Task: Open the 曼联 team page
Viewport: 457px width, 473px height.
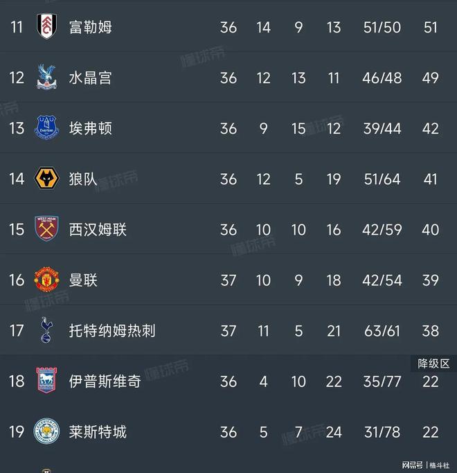Action: pyautogui.click(x=83, y=280)
